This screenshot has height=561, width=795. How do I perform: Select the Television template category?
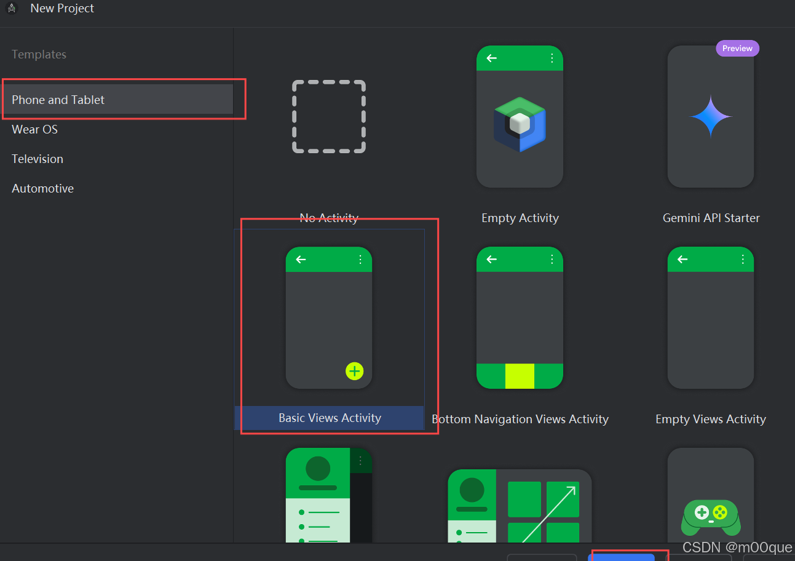point(37,159)
